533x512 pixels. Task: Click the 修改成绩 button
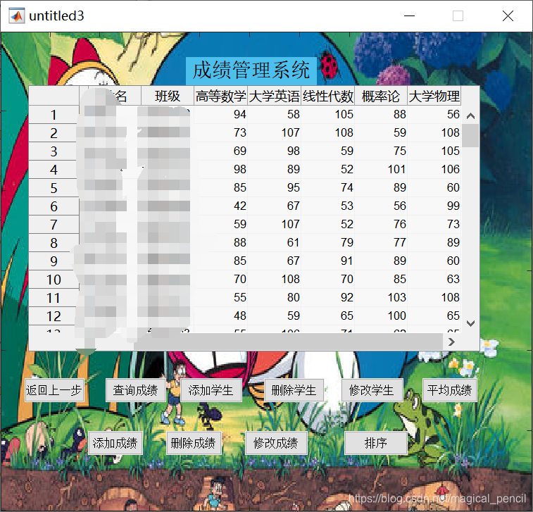[276, 443]
